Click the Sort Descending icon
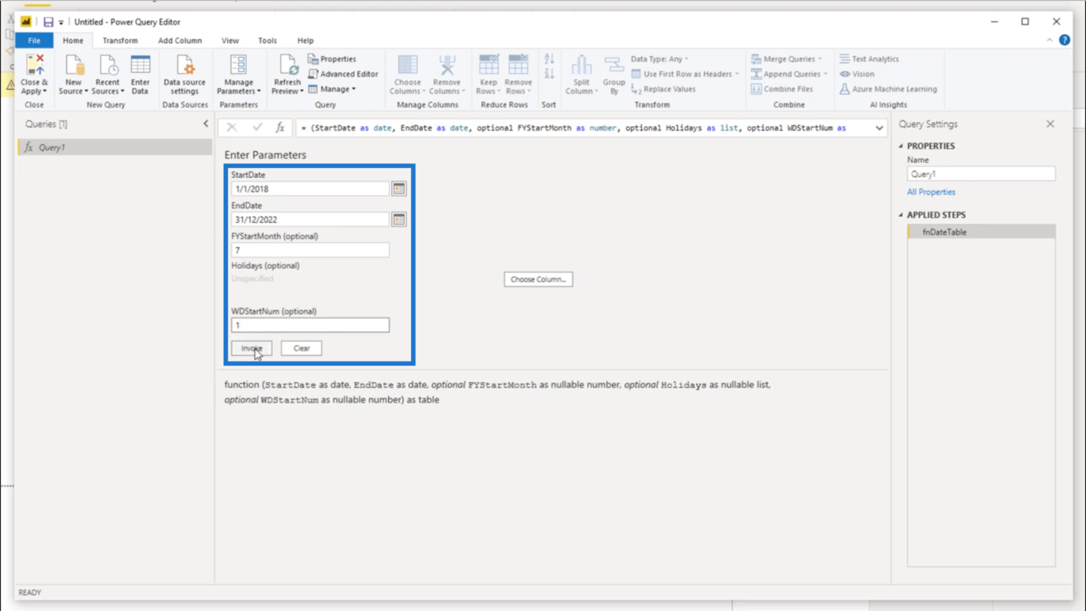Viewport: 1086px width, 611px height. (x=549, y=74)
